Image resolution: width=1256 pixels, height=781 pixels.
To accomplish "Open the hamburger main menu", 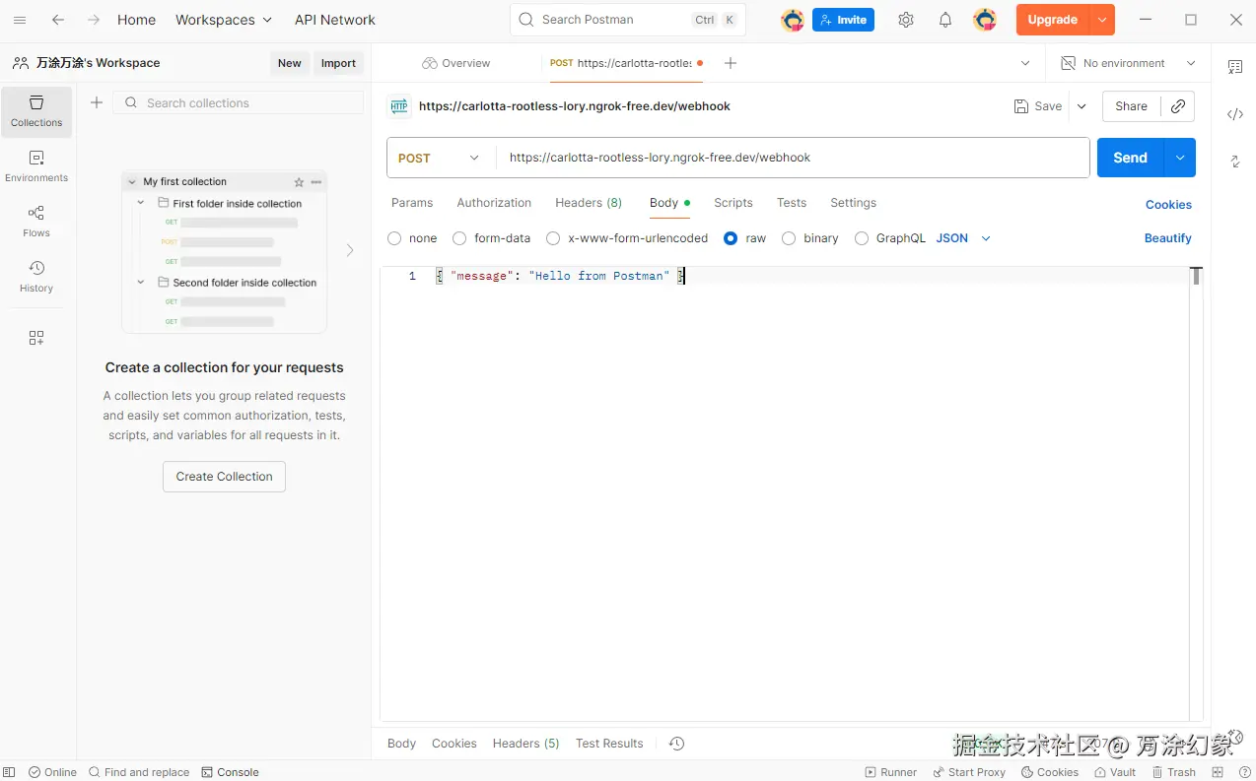I will pyautogui.click(x=20, y=20).
